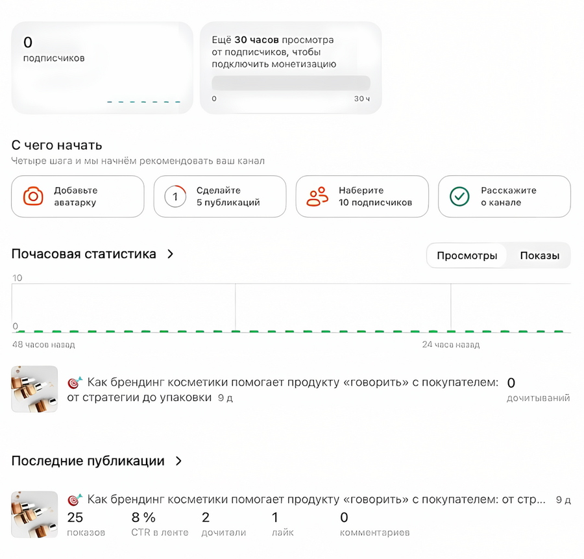Screen dimensions: 584x559
Task: Click the people icon for subscribers step
Action: click(x=317, y=196)
